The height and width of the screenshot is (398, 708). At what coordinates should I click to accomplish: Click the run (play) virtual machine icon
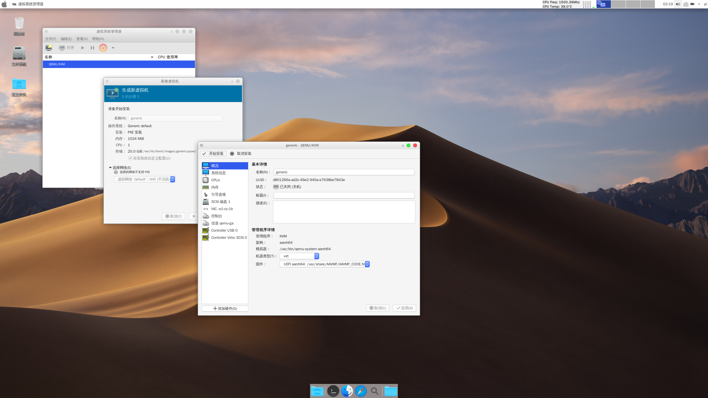click(x=82, y=48)
